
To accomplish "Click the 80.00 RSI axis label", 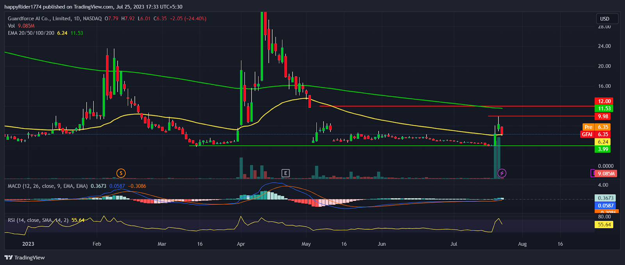I will click(604, 217).
